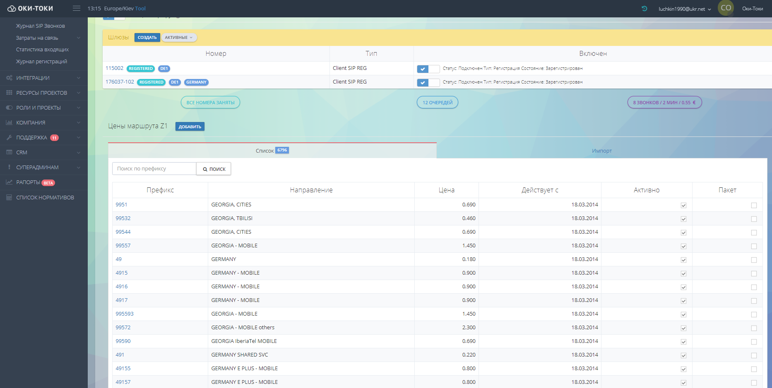Click the Reports line chart icon
The image size is (772, 388).
click(9, 182)
